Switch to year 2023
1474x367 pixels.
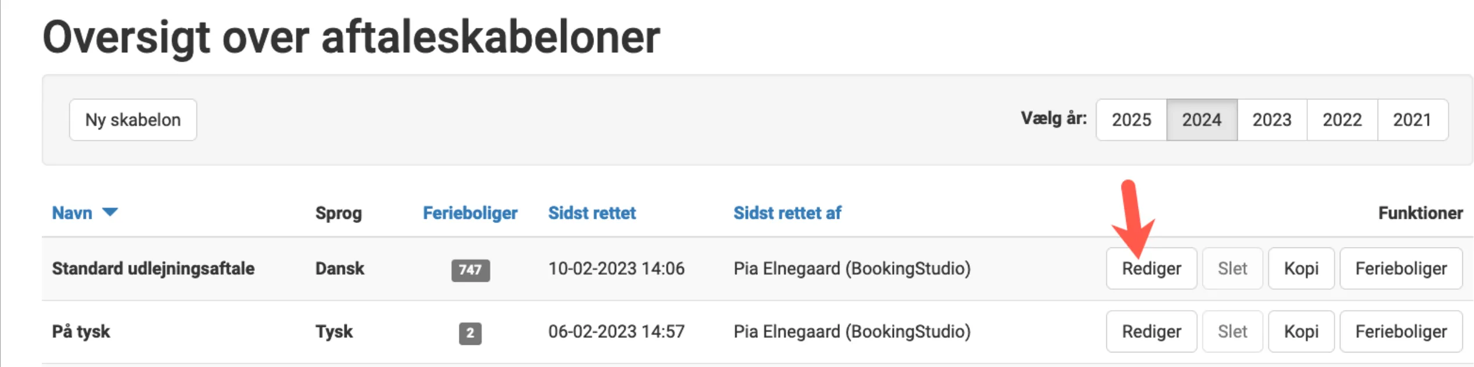[1272, 120]
